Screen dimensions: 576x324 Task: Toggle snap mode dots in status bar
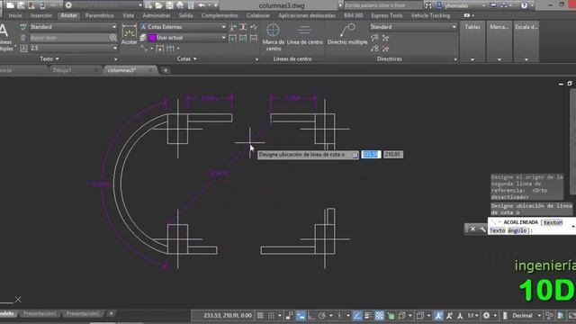(x=271, y=316)
